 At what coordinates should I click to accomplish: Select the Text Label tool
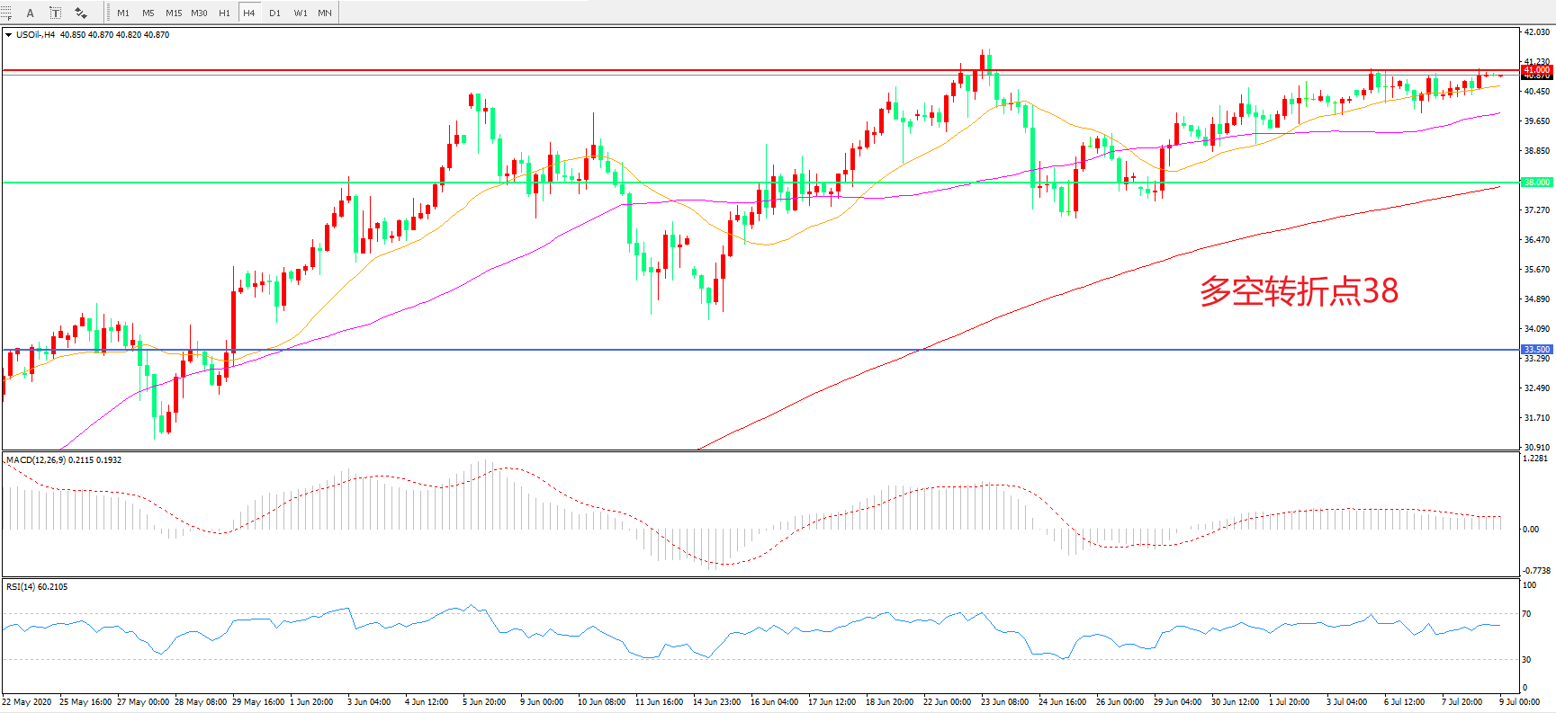pyautogui.click(x=55, y=13)
